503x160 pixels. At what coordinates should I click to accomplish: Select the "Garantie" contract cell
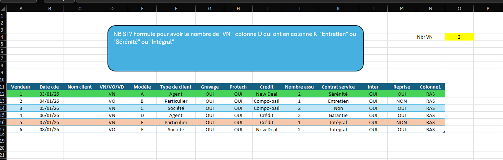(x=338, y=115)
